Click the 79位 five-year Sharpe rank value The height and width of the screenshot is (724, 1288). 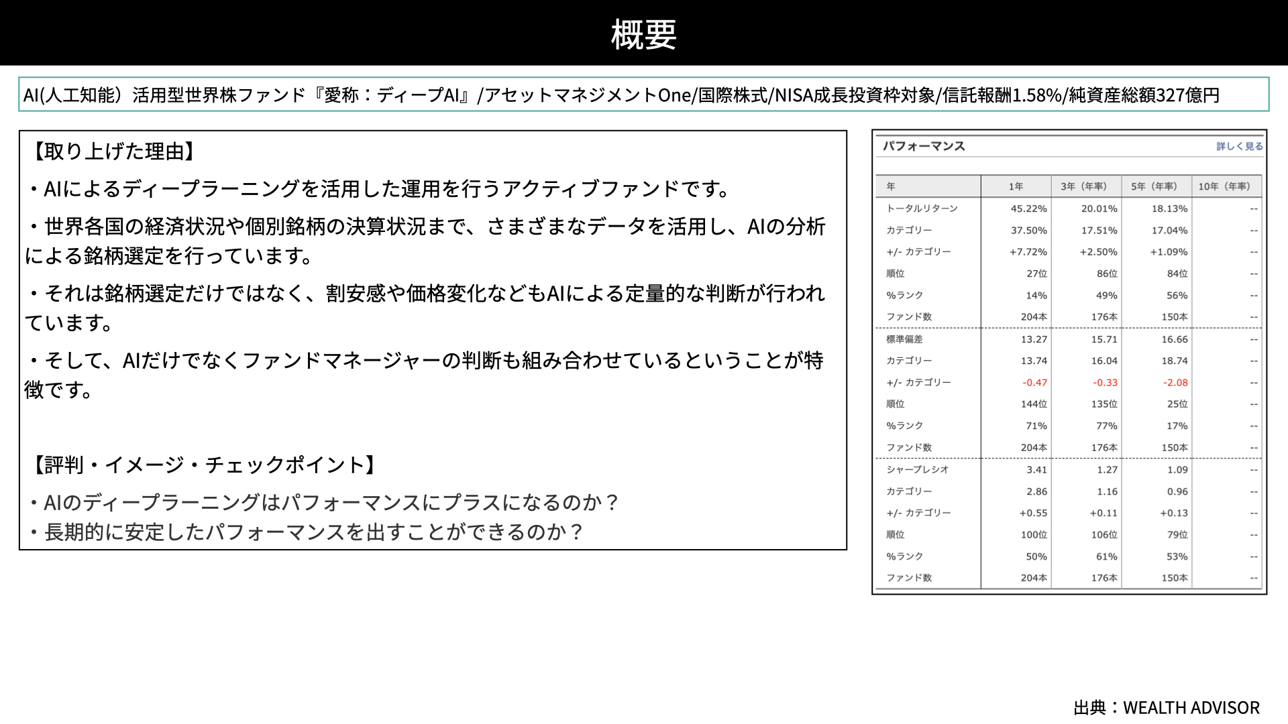coord(1177,535)
